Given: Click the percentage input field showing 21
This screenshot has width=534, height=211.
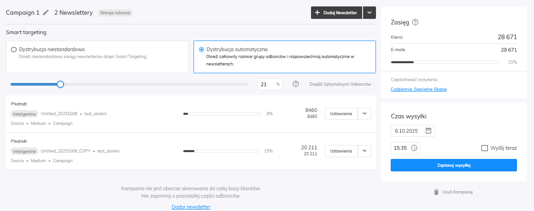Looking at the screenshot, I should pos(266,84).
